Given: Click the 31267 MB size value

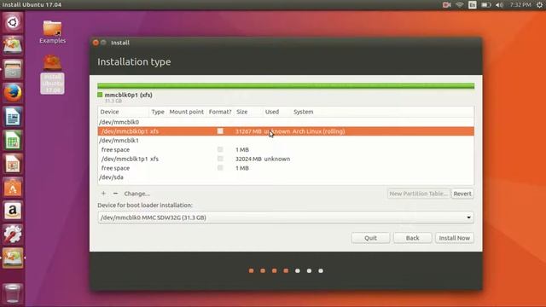Looking at the screenshot, I should point(248,131).
